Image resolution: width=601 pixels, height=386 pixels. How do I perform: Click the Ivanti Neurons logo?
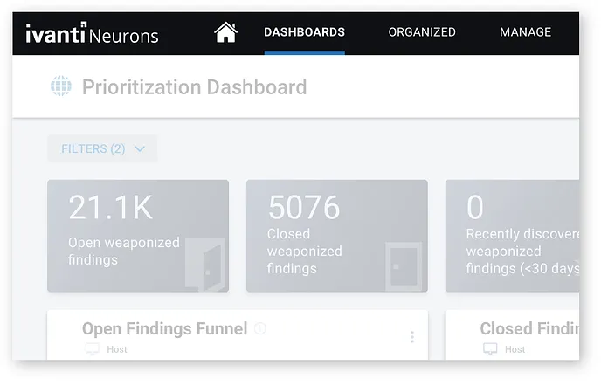[x=92, y=33]
